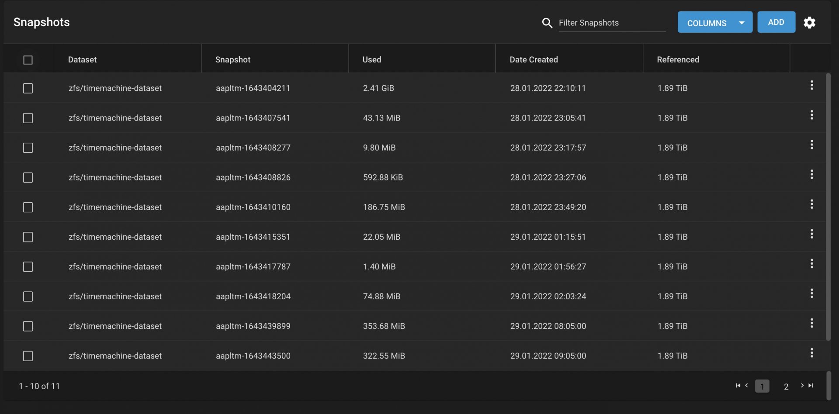Viewport: 839px width, 414px height.
Task: Click the 22.05 MiB used value
Action: (x=381, y=237)
